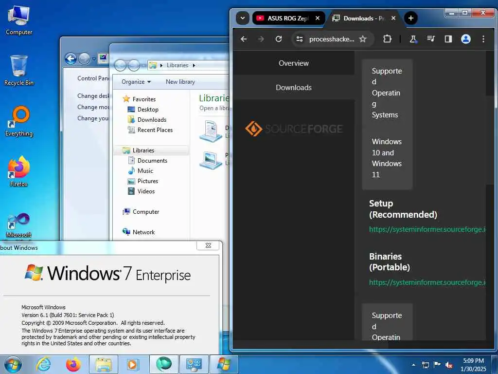Screen dimensions: 498x374
Task: Select Downloads under Favorites
Action: pyautogui.click(x=152, y=120)
